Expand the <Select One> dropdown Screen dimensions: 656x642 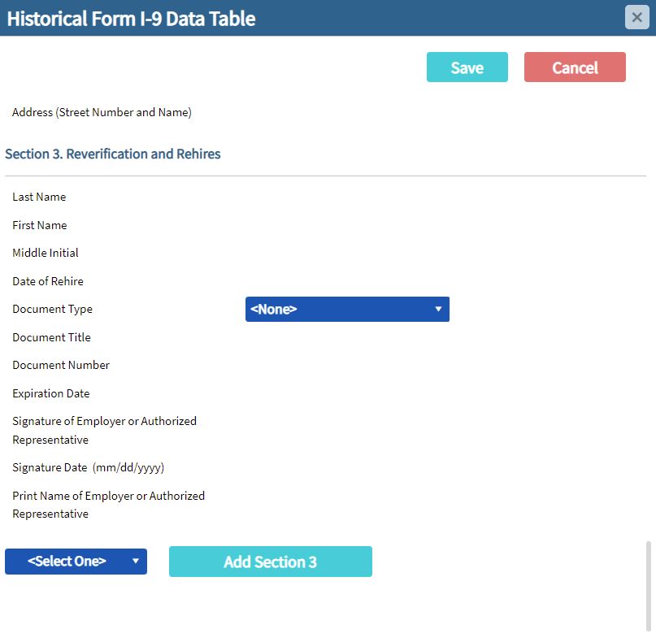(x=76, y=562)
